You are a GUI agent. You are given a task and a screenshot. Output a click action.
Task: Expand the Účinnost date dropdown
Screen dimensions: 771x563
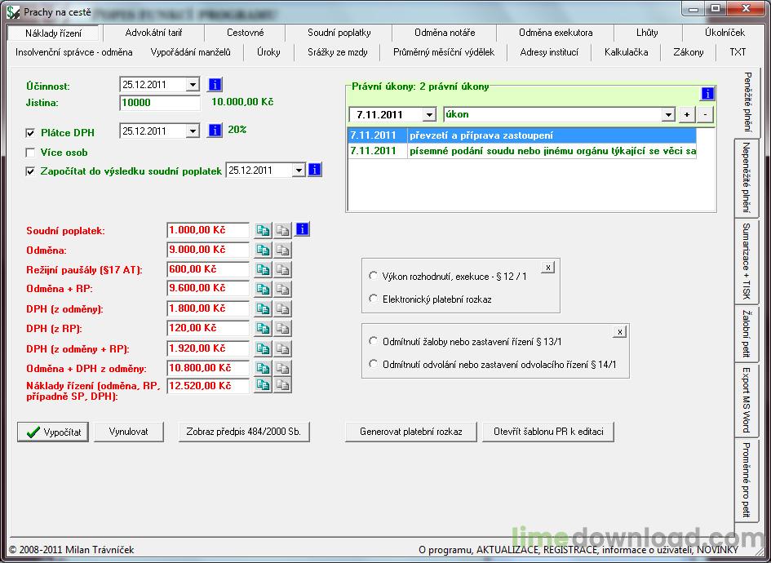(x=193, y=85)
